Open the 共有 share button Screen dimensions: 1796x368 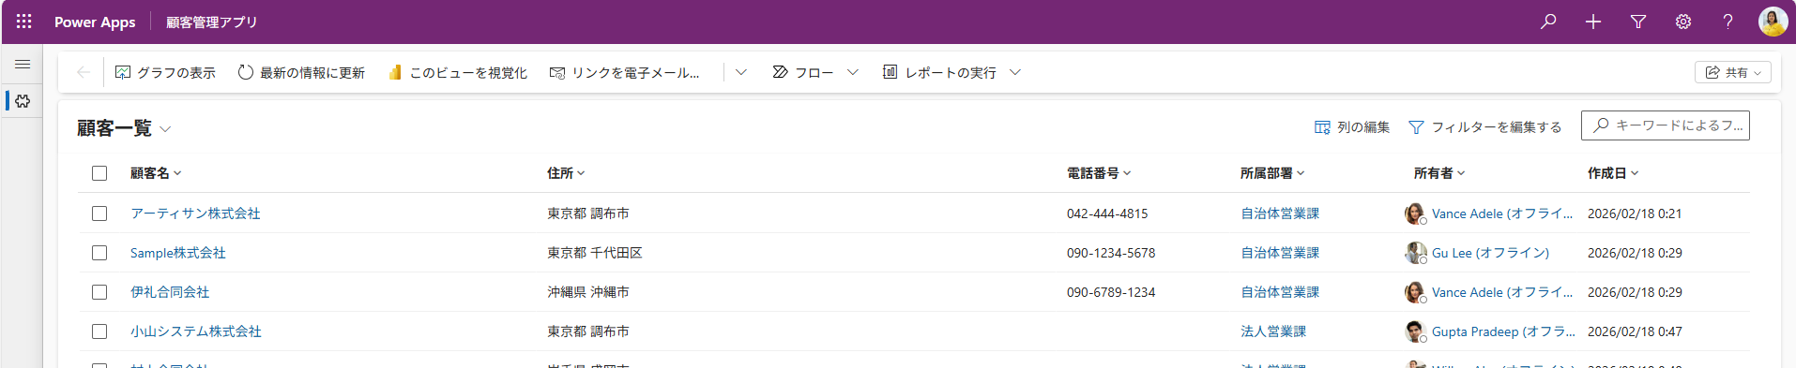tap(1733, 72)
